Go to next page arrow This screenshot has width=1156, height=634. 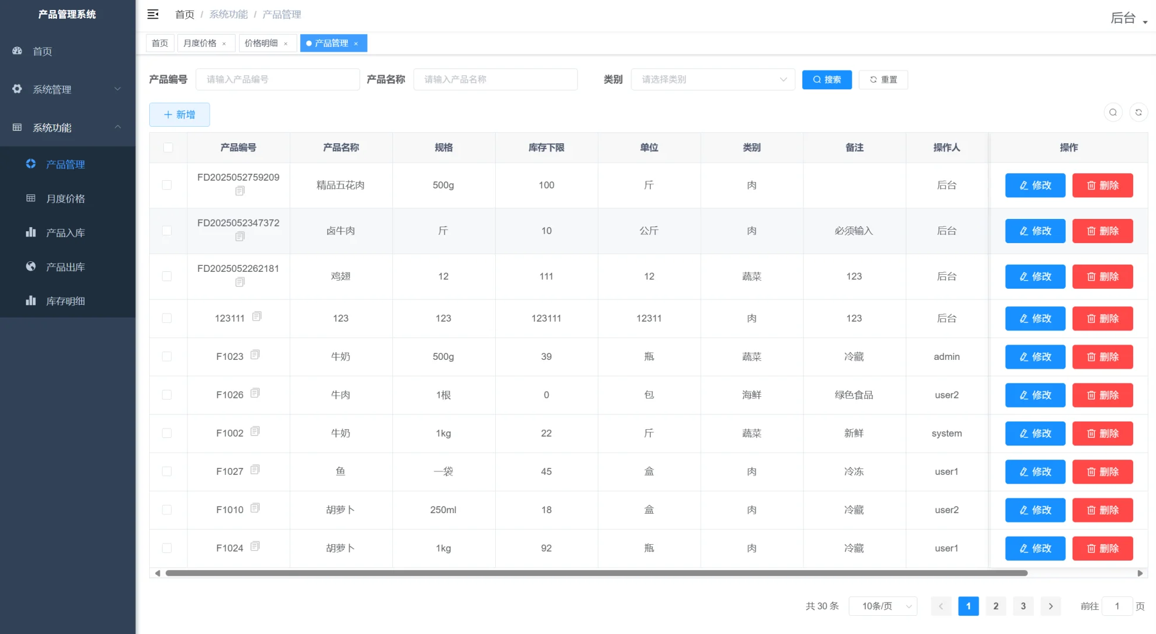(x=1050, y=606)
